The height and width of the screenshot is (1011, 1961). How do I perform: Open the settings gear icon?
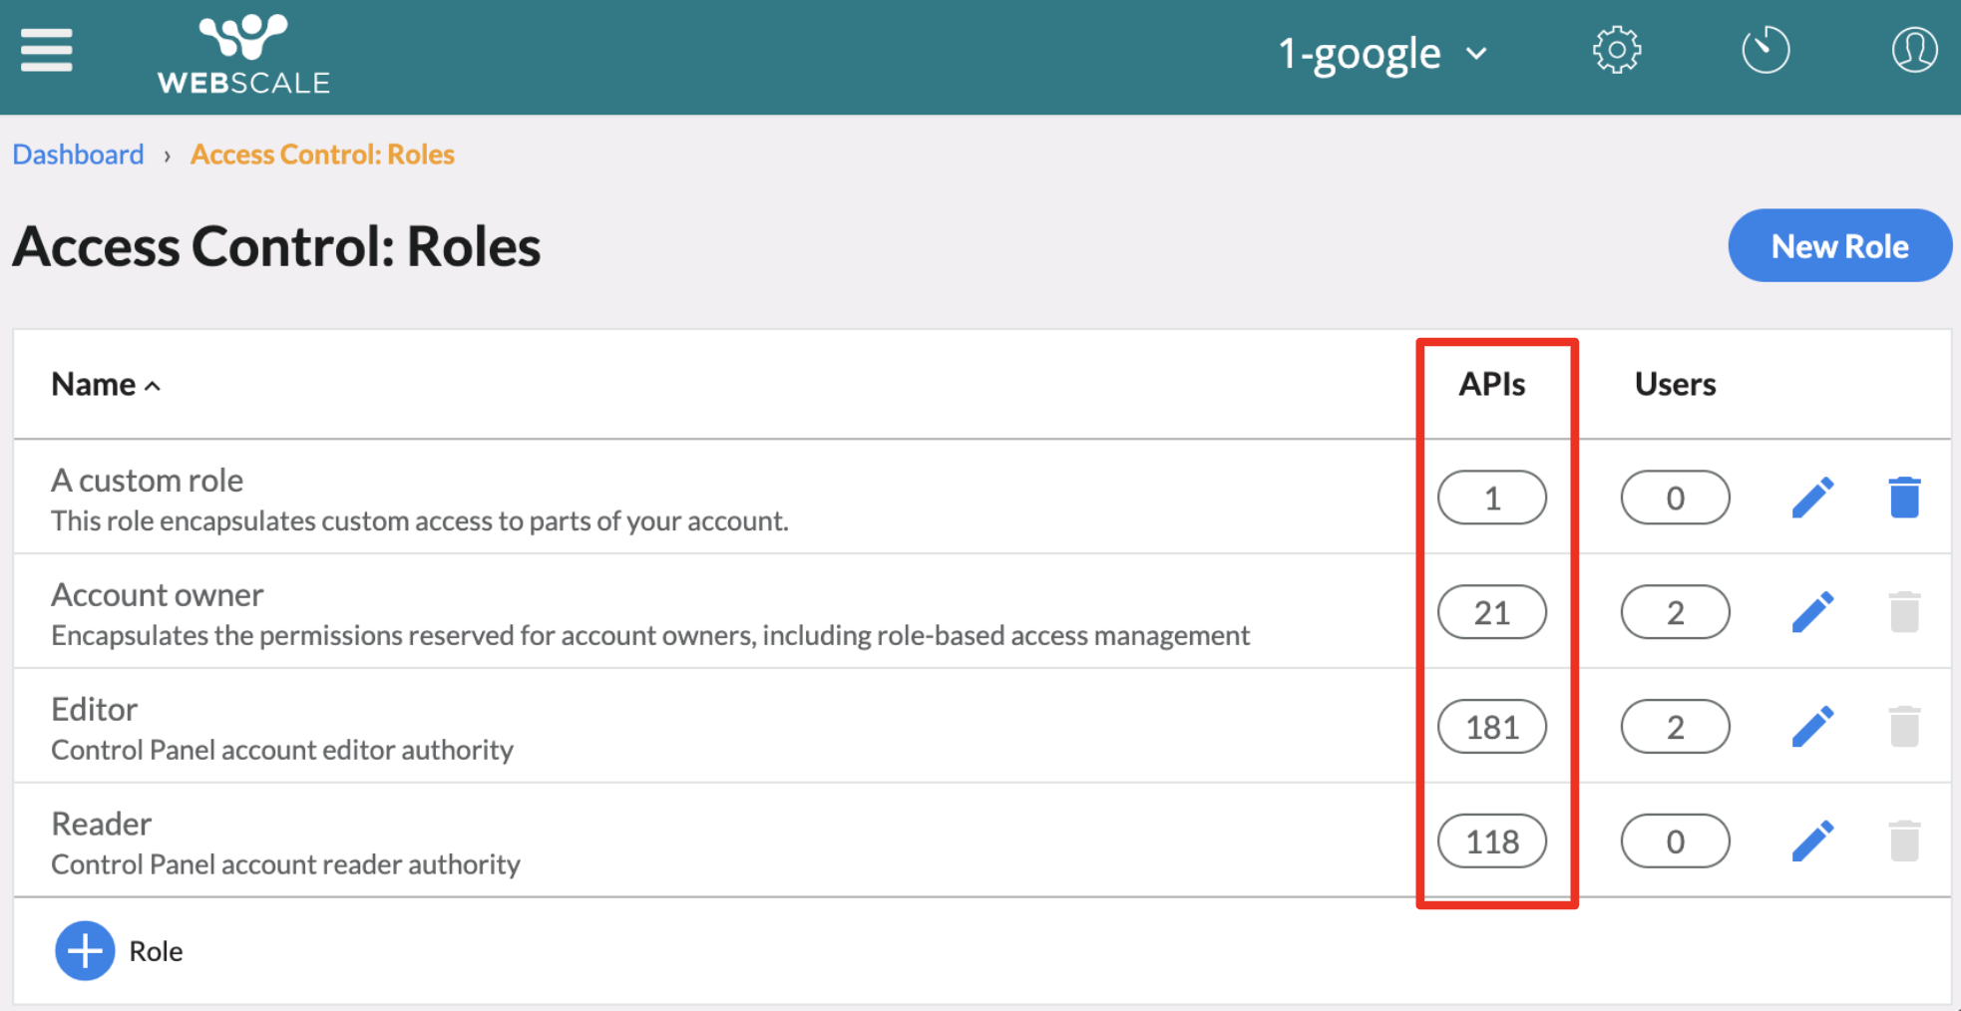tap(1616, 50)
